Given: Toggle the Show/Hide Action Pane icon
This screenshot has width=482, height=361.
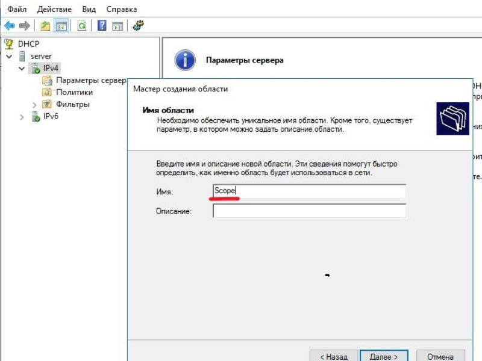Looking at the screenshot, I should (117, 26).
